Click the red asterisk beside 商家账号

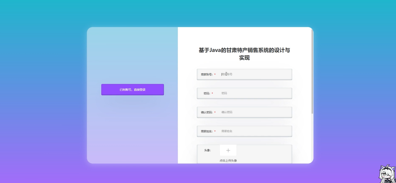(215, 74)
